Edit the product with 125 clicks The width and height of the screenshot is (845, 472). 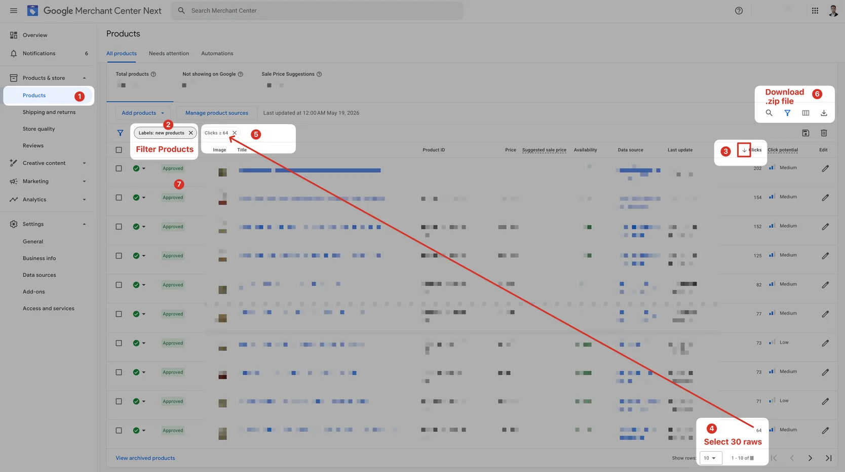825,256
